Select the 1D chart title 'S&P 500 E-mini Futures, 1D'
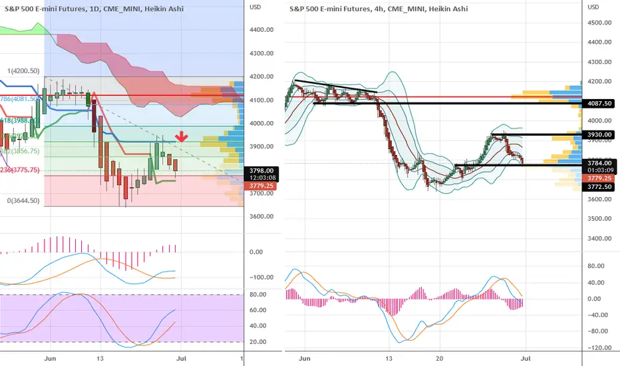 click(x=52, y=8)
